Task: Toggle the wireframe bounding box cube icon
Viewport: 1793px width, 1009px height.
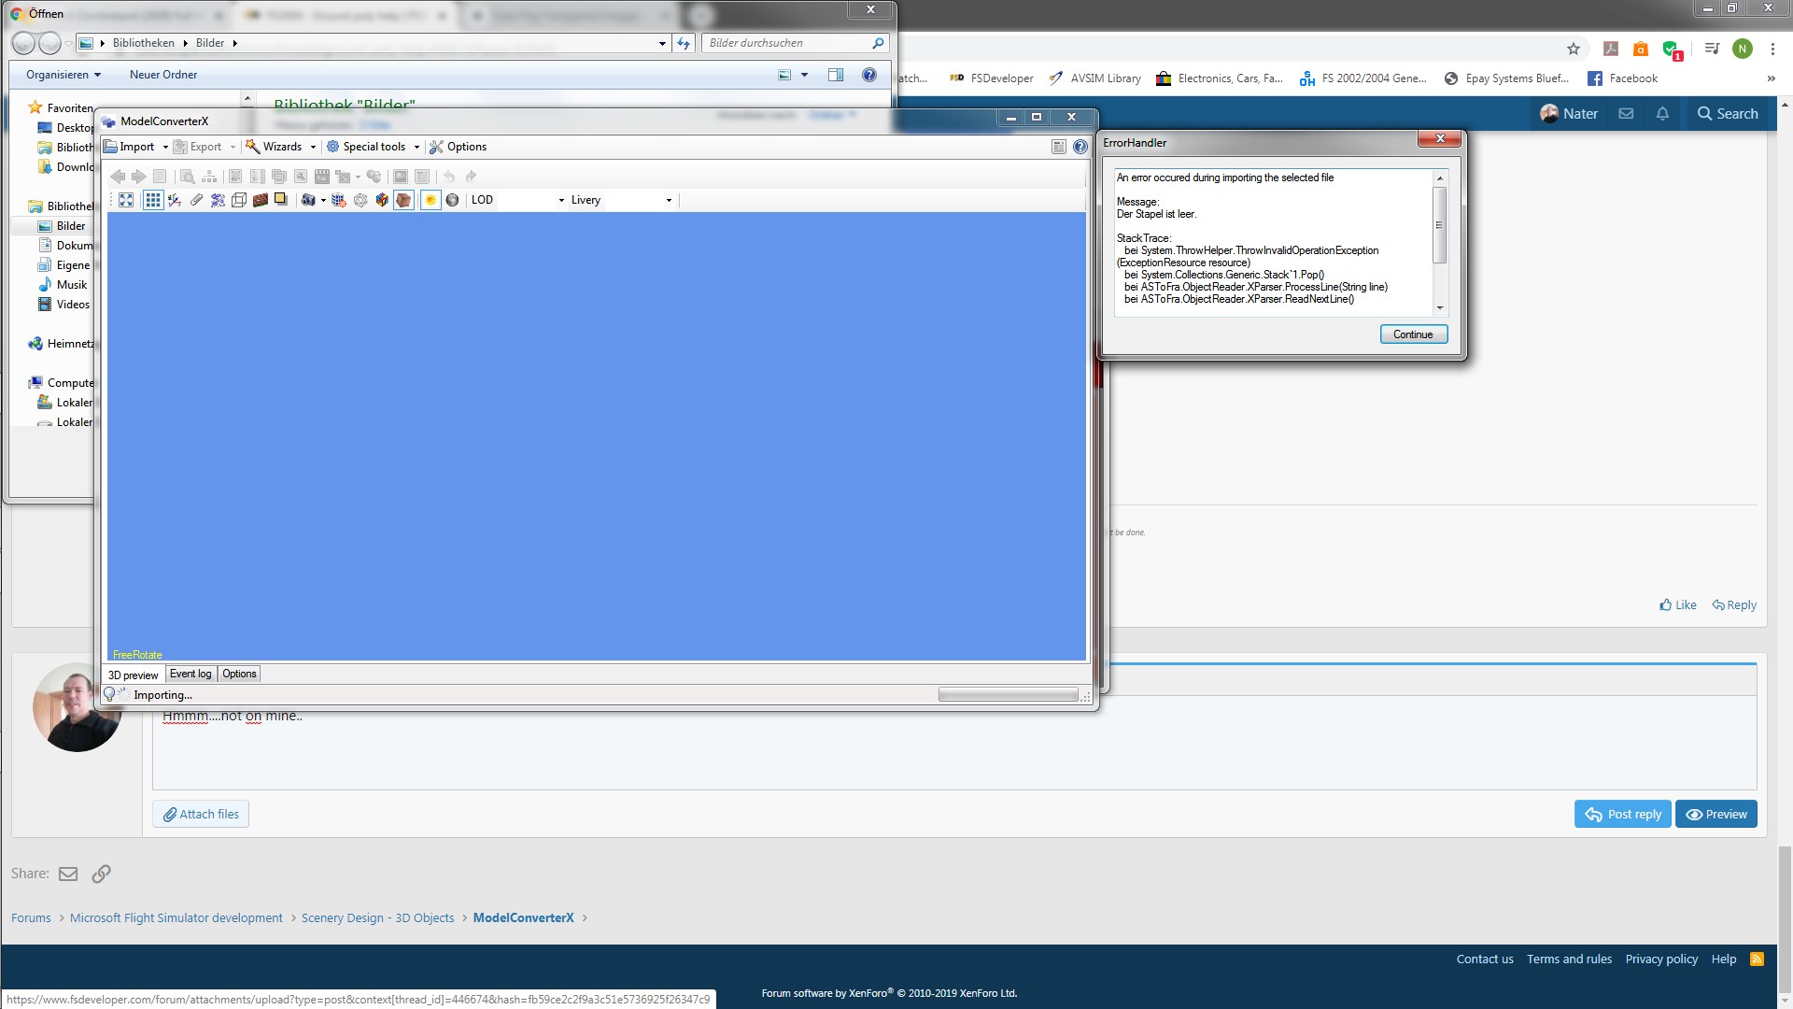Action: point(239,200)
